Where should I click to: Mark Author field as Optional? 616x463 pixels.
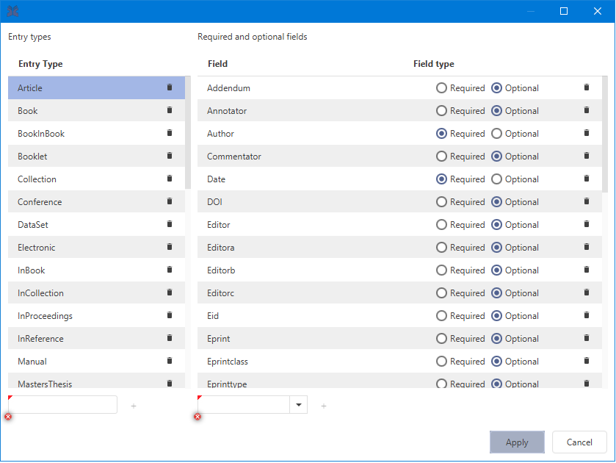(496, 134)
